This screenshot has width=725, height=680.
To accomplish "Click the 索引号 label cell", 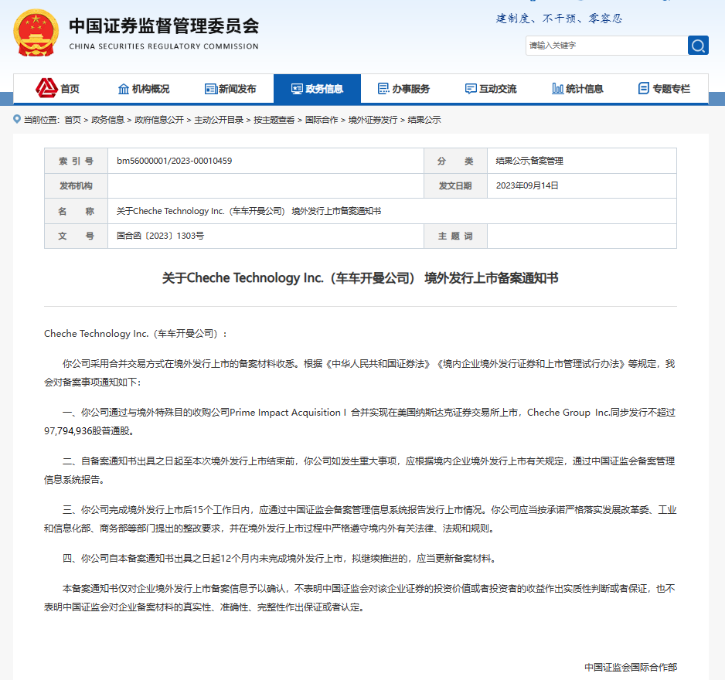I will [77, 161].
